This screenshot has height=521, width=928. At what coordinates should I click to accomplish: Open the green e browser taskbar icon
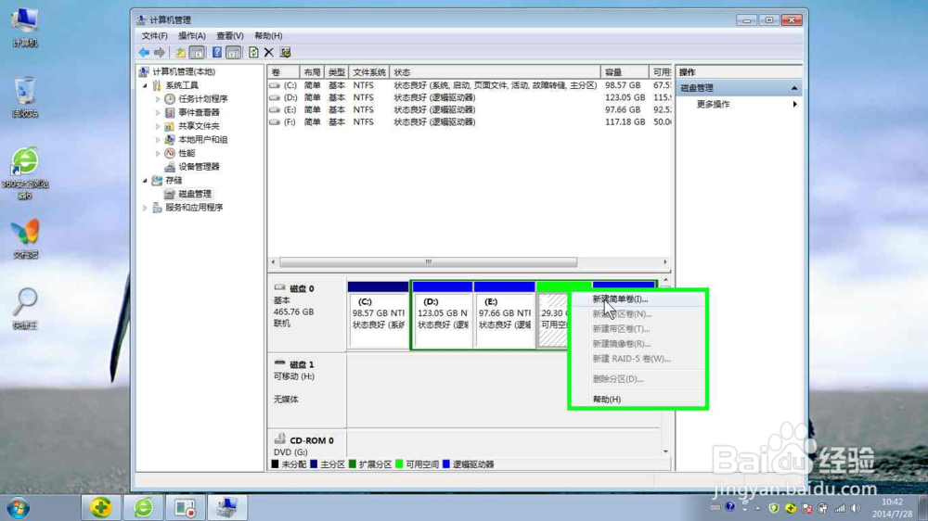click(143, 507)
